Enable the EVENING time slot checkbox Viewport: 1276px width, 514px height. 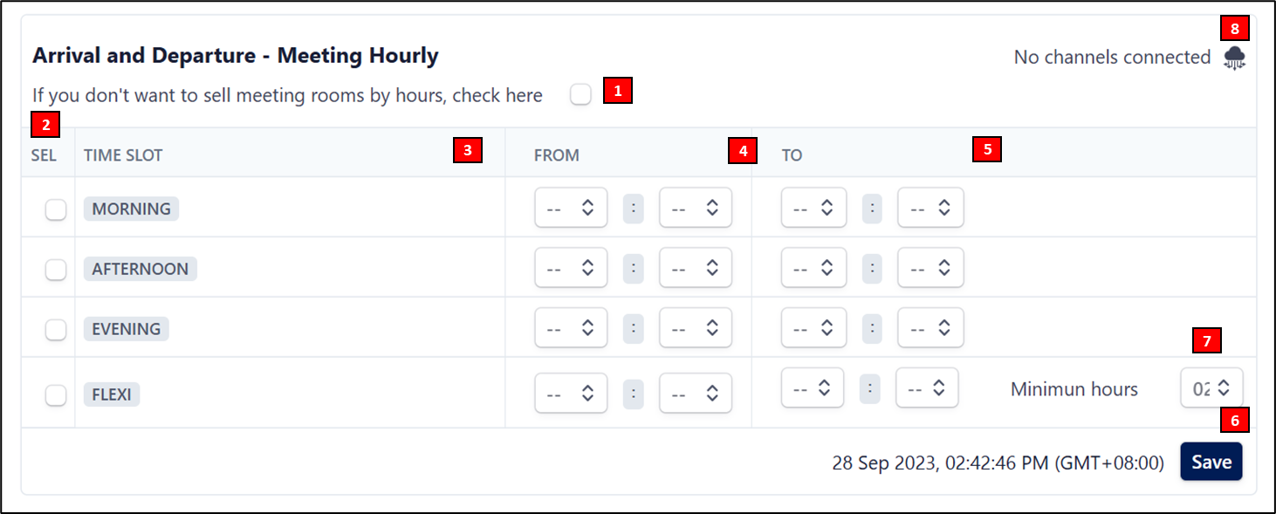pos(56,330)
